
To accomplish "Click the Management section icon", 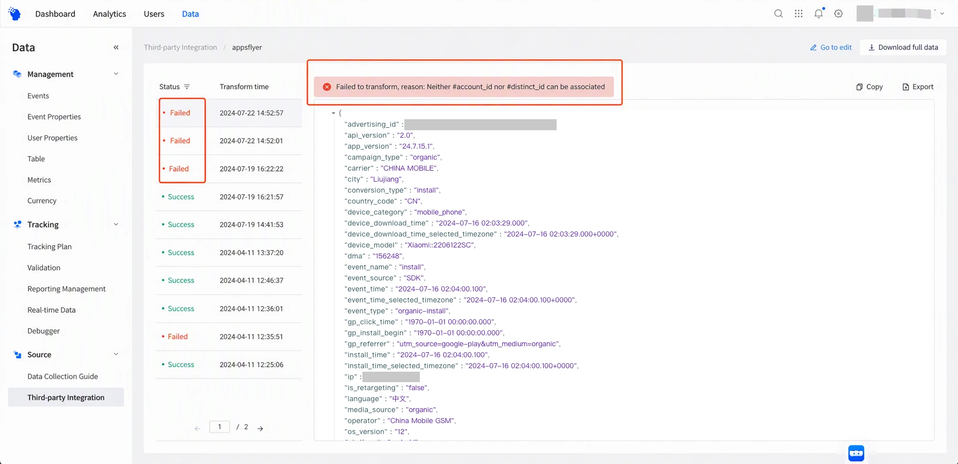I will click(17, 74).
